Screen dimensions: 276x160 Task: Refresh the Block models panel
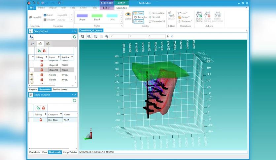click(74, 100)
